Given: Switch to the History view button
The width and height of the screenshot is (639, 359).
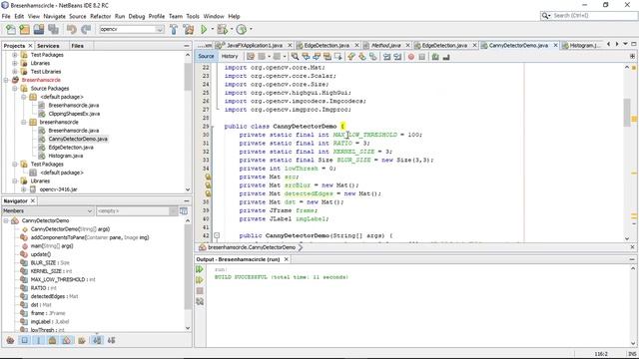Looking at the screenshot, I should 230,56.
